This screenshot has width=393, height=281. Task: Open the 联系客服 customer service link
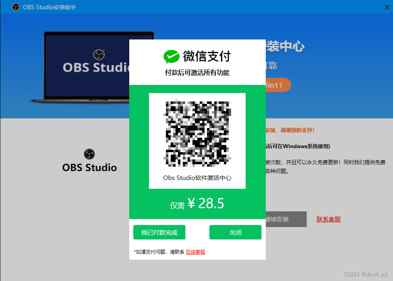(x=328, y=219)
